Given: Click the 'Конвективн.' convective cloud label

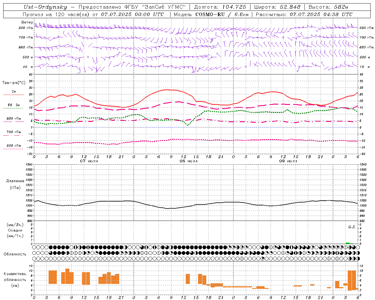Looking at the screenshot, I should point(15,274).
